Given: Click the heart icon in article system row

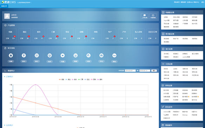Looking at the screenshot, I should pos(62,56).
